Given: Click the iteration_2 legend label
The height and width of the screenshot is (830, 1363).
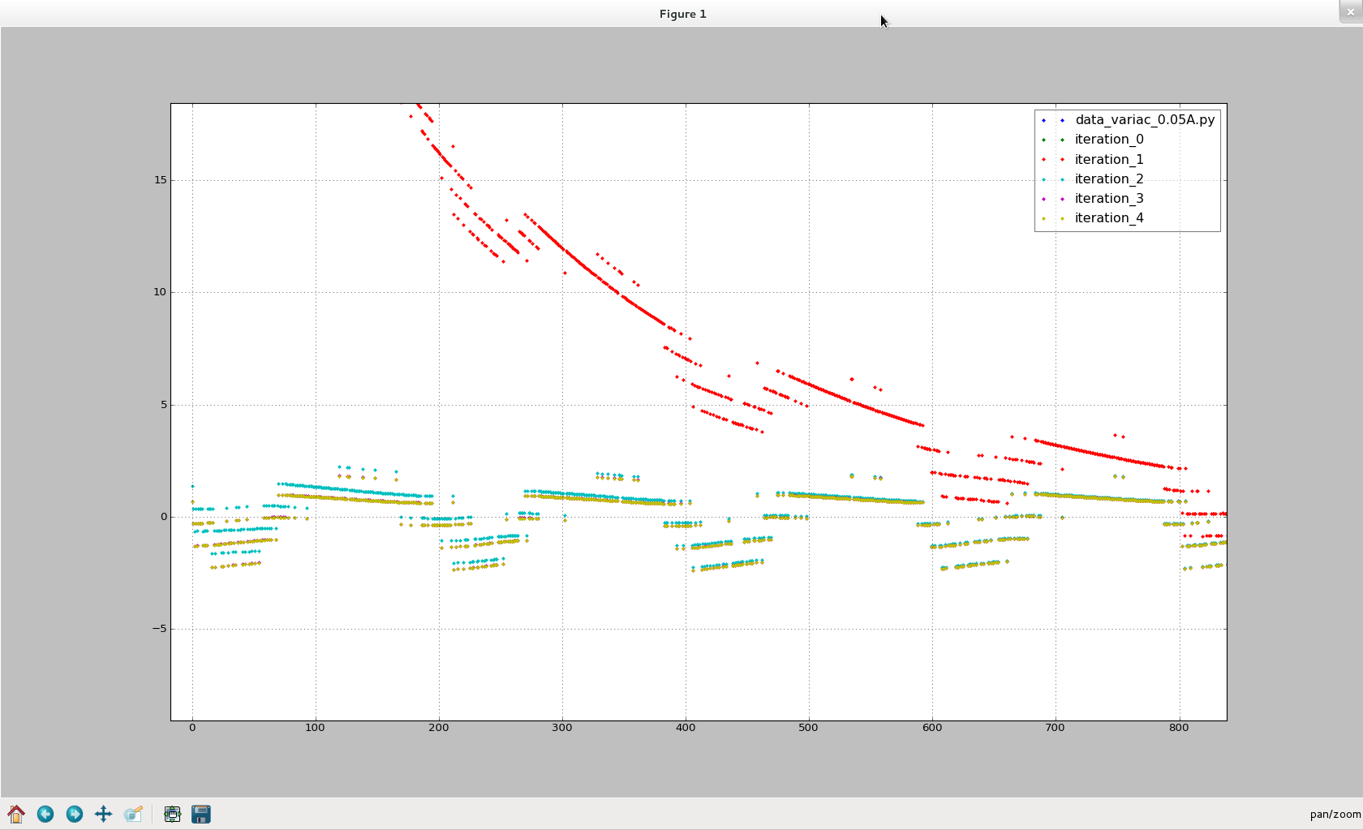Looking at the screenshot, I should coord(1109,179).
